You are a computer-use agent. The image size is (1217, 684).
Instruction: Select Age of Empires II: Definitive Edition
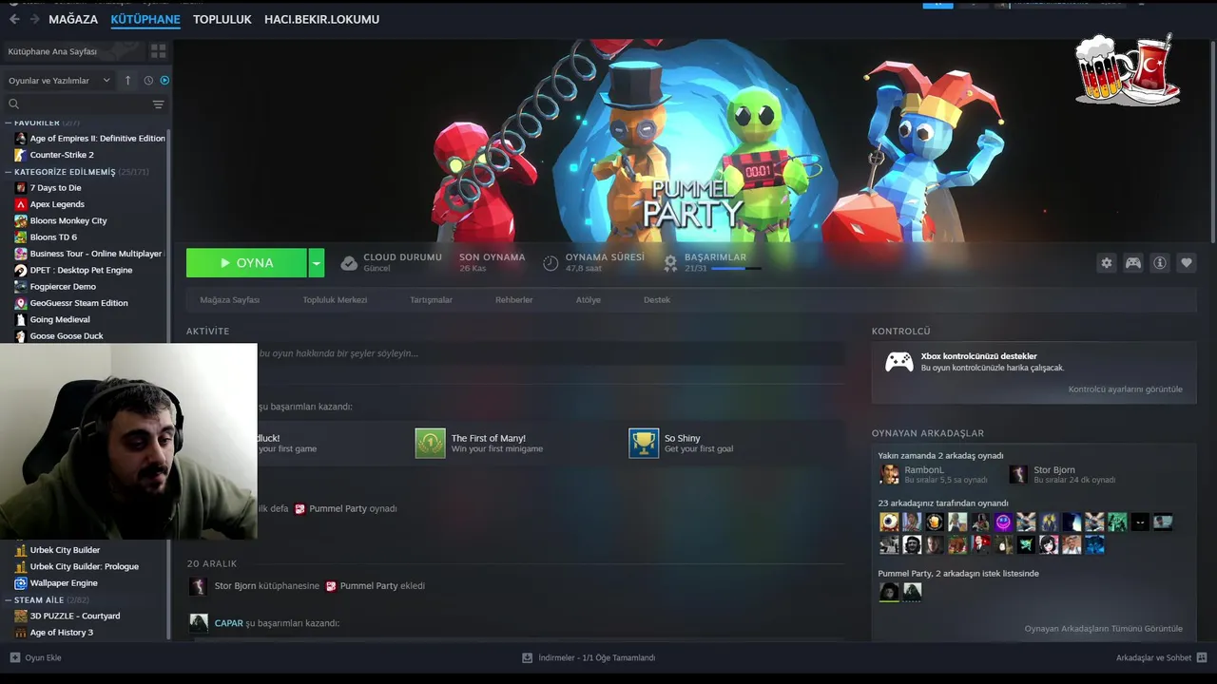pos(90,139)
